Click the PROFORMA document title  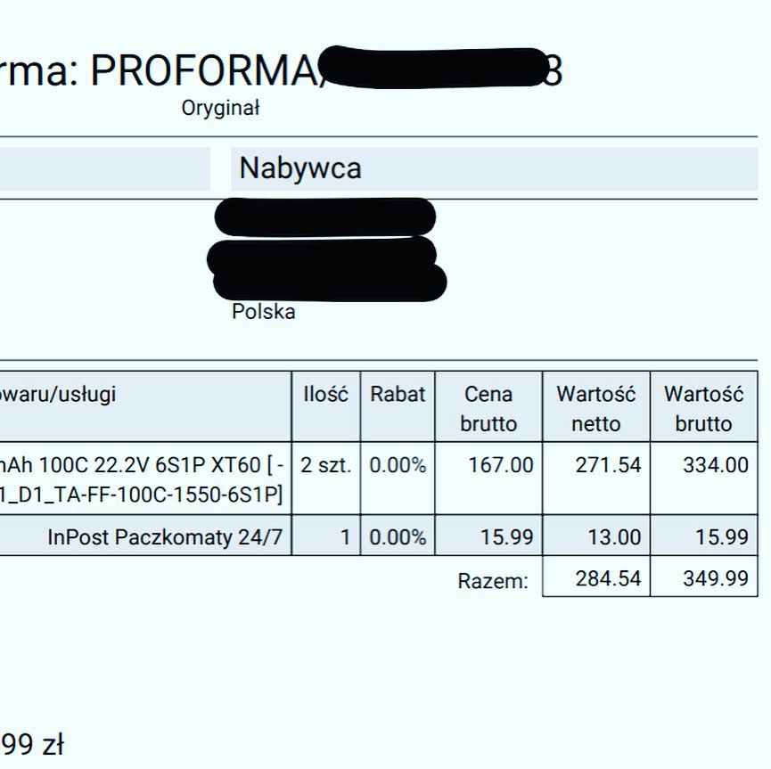click(x=282, y=70)
